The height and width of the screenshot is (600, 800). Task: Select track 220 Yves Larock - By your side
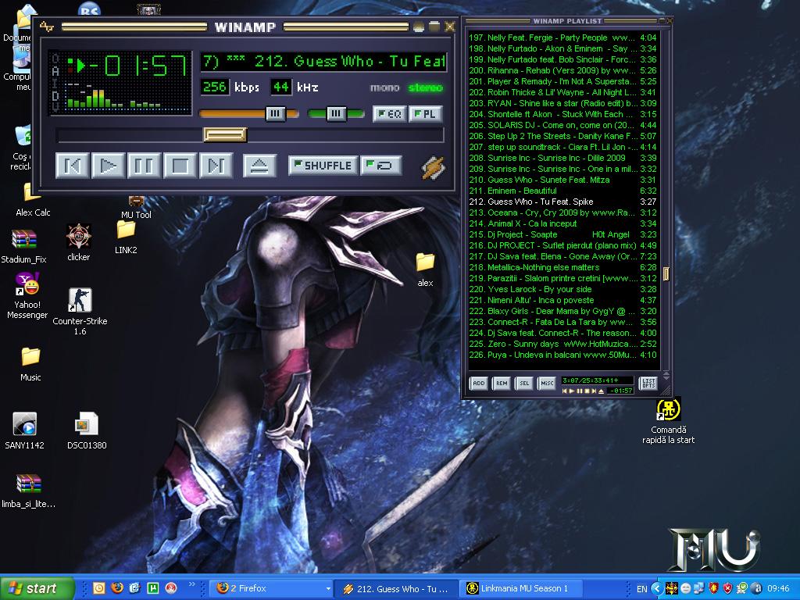562,289
